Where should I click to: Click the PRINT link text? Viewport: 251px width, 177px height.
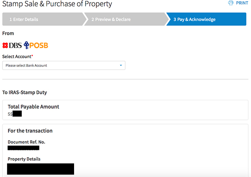(x=242, y=3)
